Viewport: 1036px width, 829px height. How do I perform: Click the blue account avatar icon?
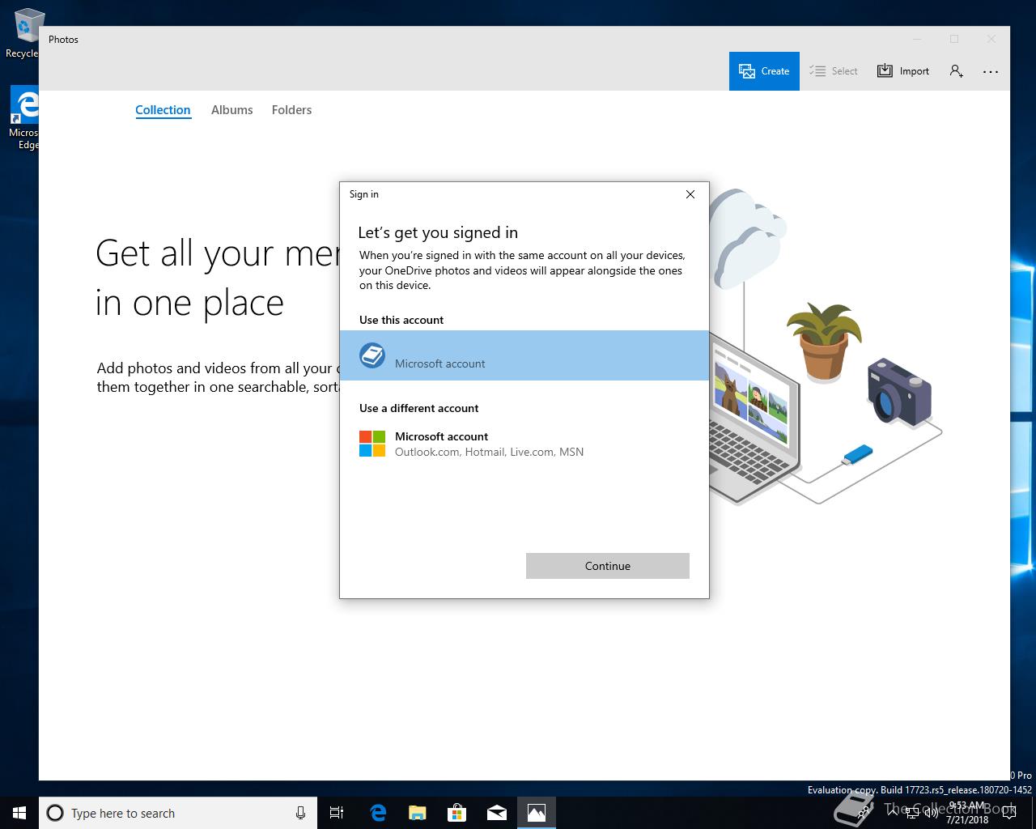pos(372,355)
